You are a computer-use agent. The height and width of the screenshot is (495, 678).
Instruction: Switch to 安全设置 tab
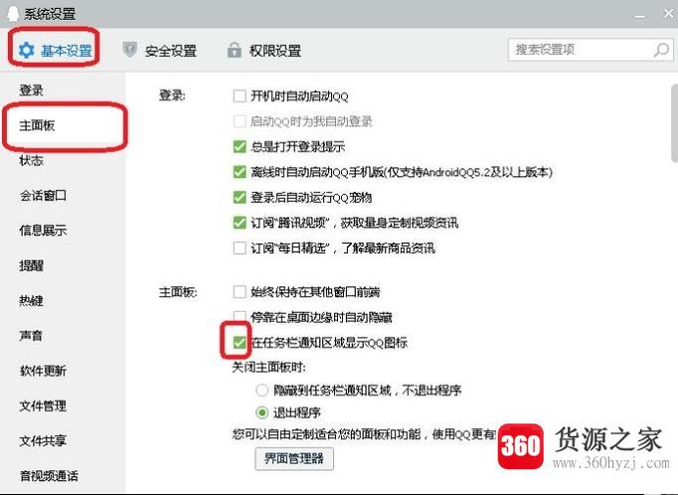[159, 51]
